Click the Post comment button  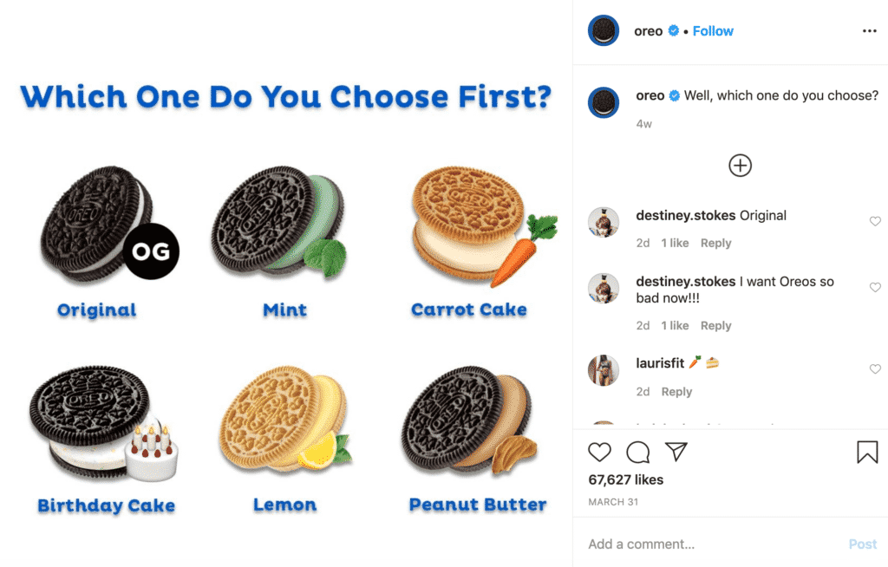(863, 544)
